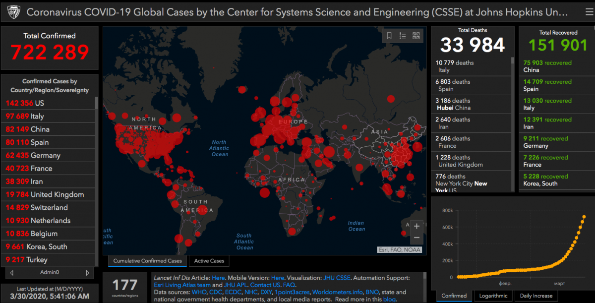Click 2 606 deaths France entry
The image size is (595, 303).
pos(471,142)
